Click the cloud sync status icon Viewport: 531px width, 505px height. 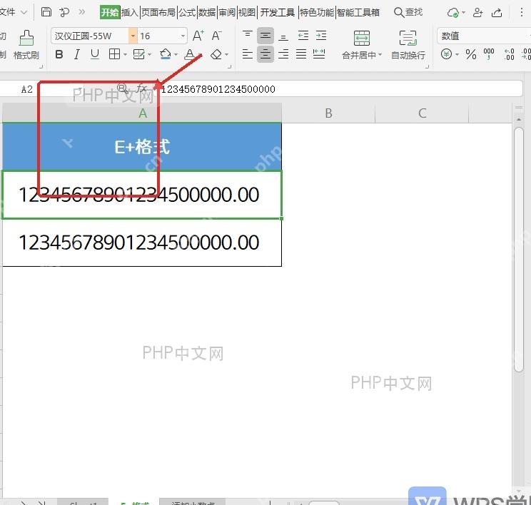point(453,13)
